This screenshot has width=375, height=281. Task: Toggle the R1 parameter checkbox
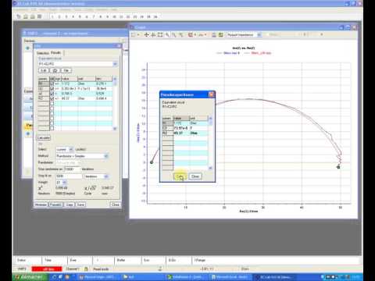click(x=52, y=84)
